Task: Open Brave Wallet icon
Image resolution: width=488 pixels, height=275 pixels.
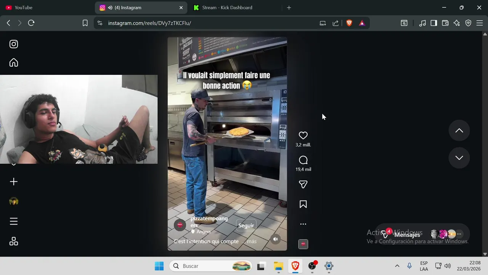Action: click(445, 23)
